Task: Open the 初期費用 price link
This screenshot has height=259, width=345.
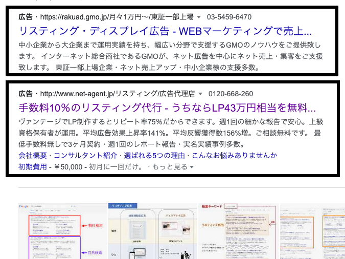Action: tap(33, 167)
